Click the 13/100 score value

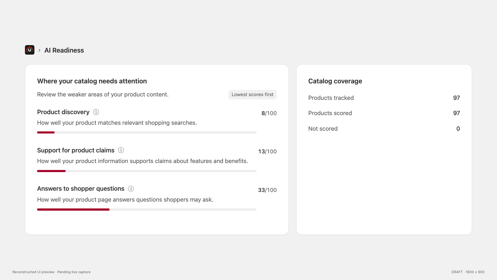pyautogui.click(x=267, y=152)
